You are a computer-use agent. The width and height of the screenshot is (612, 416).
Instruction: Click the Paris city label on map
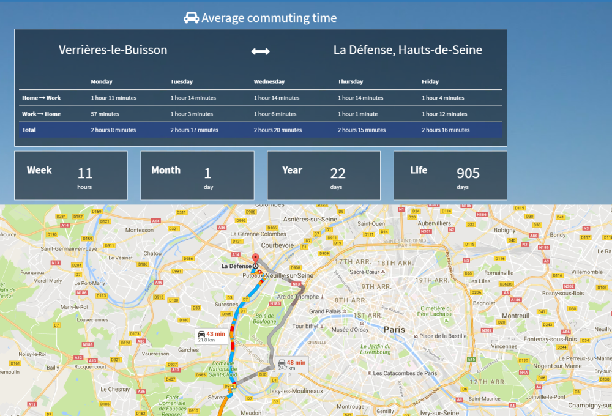coord(394,330)
